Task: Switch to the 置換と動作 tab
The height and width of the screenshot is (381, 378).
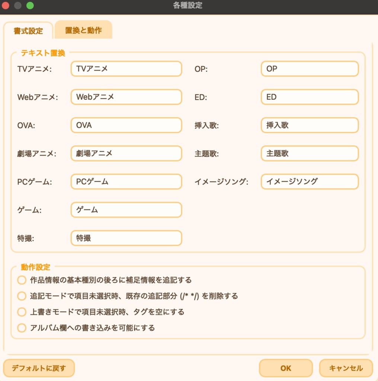Action: (x=83, y=30)
